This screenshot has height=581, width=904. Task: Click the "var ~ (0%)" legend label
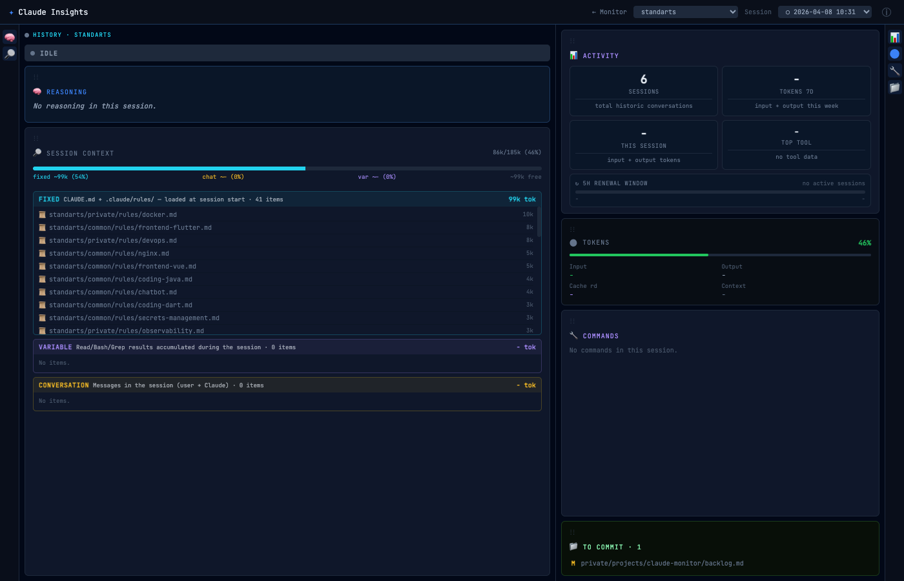[x=377, y=177]
